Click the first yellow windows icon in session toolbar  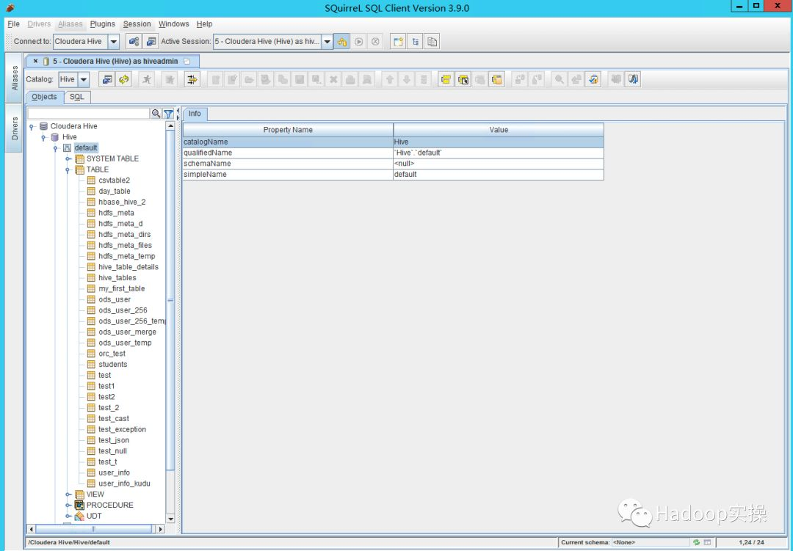pyautogui.click(x=446, y=79)
